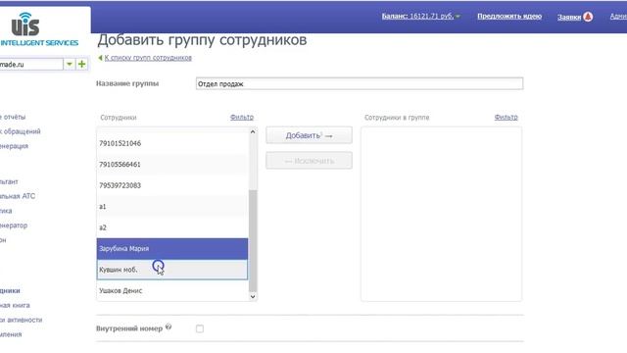Open Фильтр above the Сотрудники list

tap(242, 118)
